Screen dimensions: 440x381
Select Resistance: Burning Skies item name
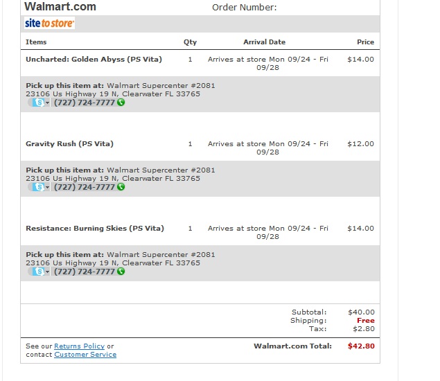95,228
